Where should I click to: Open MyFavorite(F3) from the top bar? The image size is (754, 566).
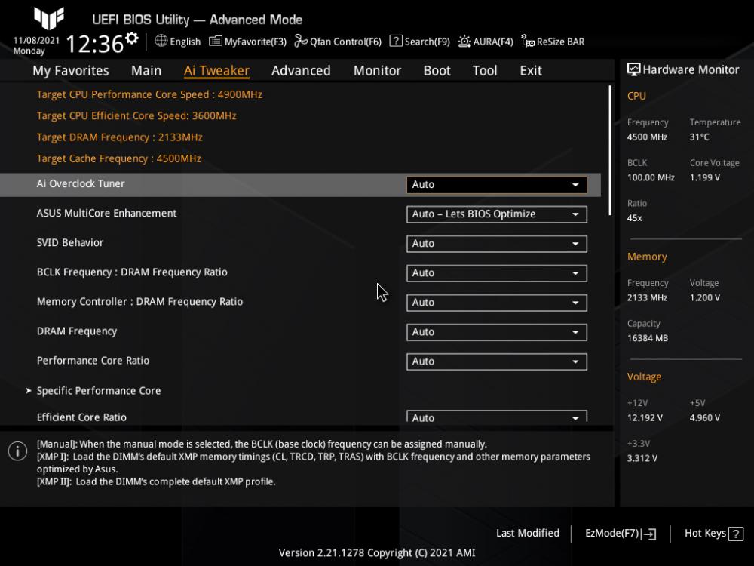coord(247,42)
